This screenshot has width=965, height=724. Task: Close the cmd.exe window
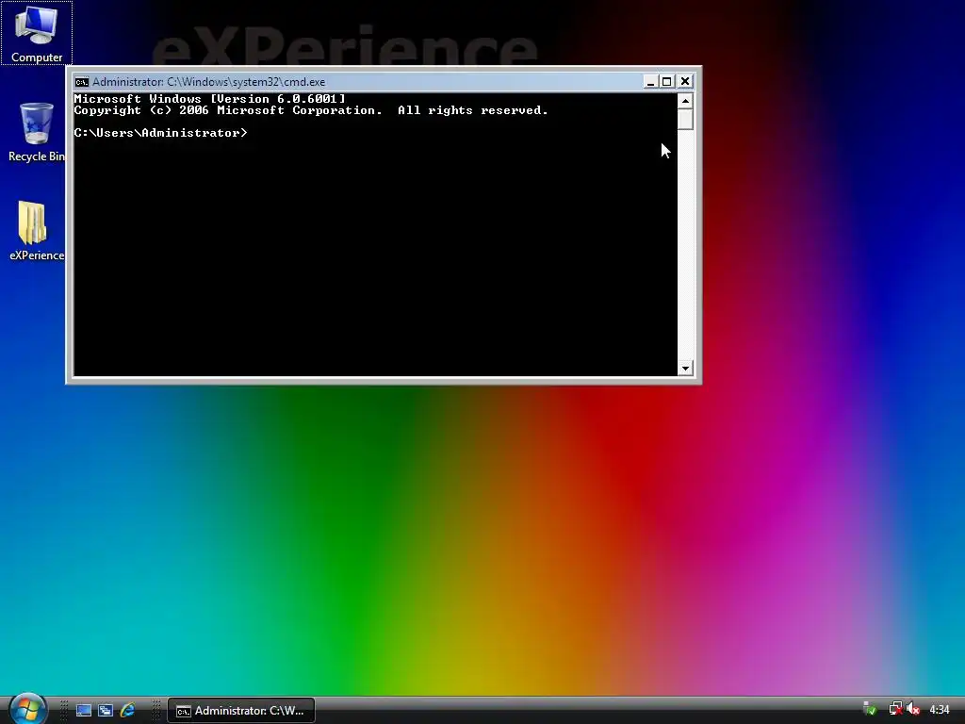tap(685, 81)
